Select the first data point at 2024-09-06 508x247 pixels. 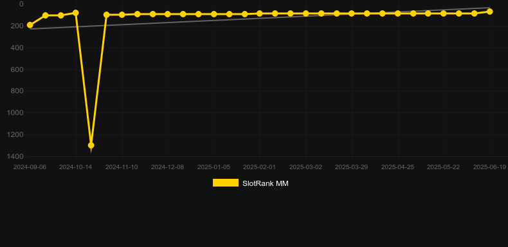click(30, 25)
